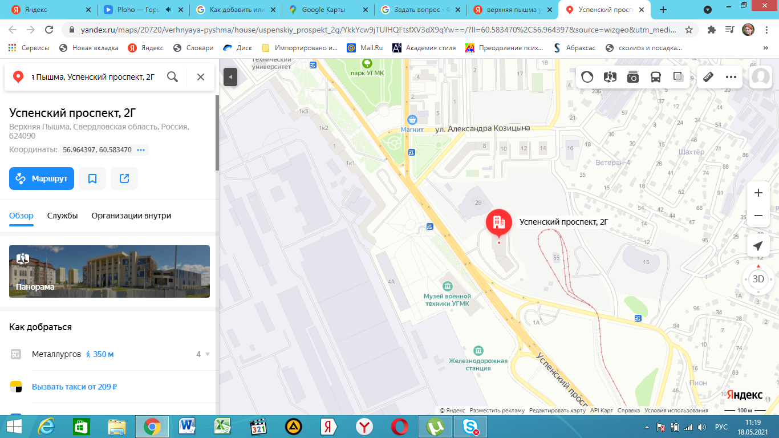Show more bookmarks with the double chevron
Screen dimensions: 779x438
(x=765, y=48)
